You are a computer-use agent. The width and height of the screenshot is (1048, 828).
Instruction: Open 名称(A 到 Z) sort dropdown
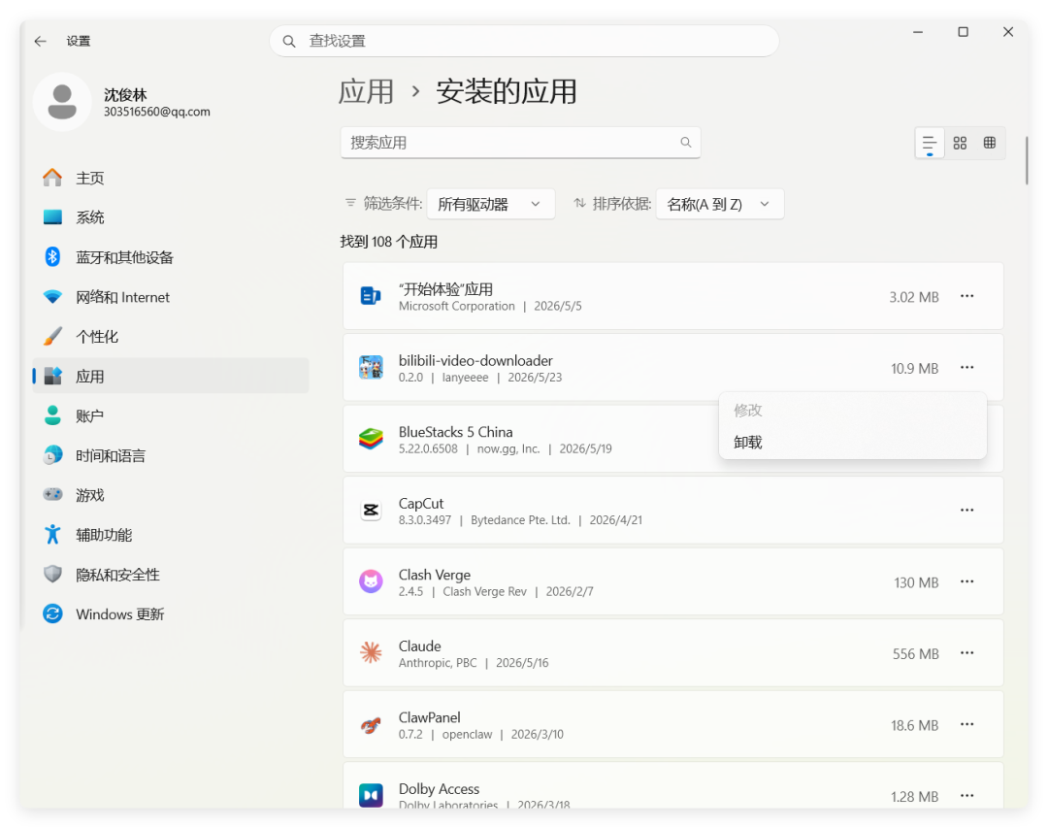coord(720,204)
